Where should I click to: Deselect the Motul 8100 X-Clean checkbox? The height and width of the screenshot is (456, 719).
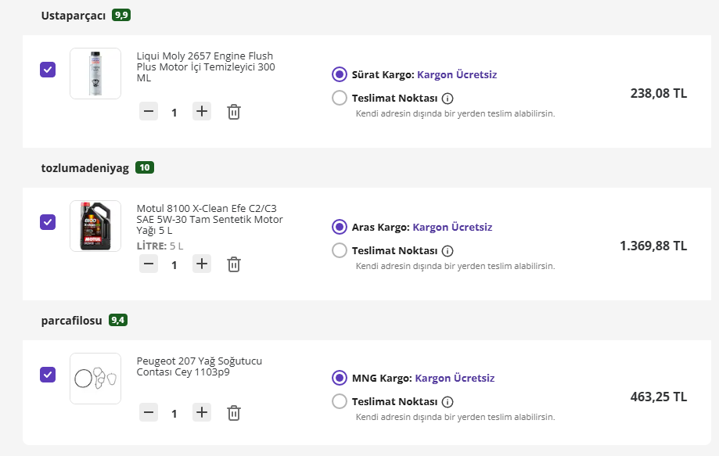coord(48,222)
